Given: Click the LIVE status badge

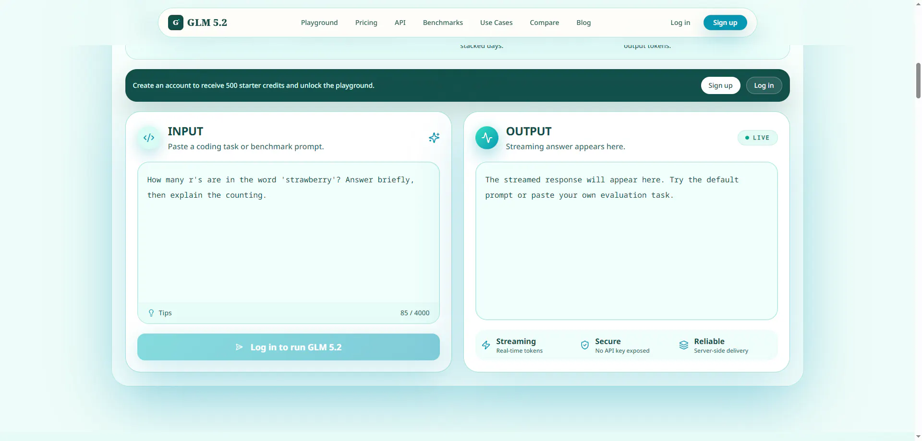Looking at the screenshot, I should click(758, 138).
